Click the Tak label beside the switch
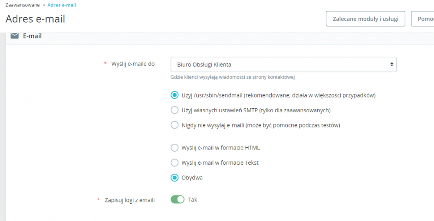The image size is (434, 221). tap(193, 200)
